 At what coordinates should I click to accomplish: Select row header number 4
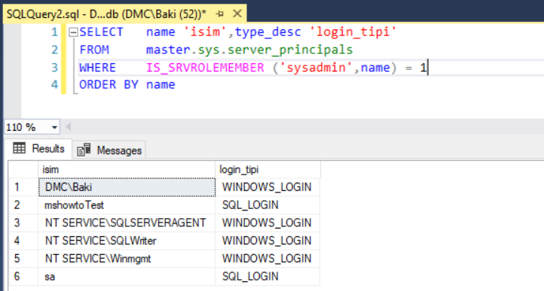tap(23, 241)
